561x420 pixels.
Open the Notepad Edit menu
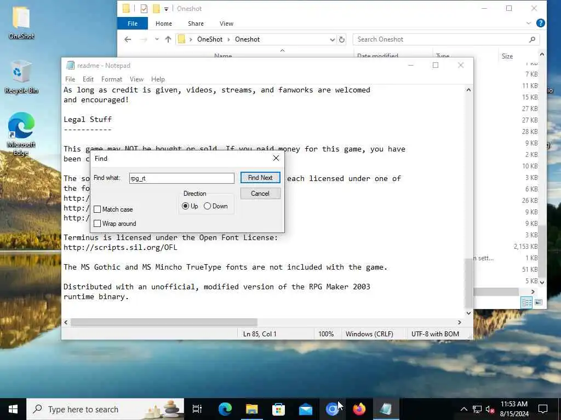tap(88, 79)
